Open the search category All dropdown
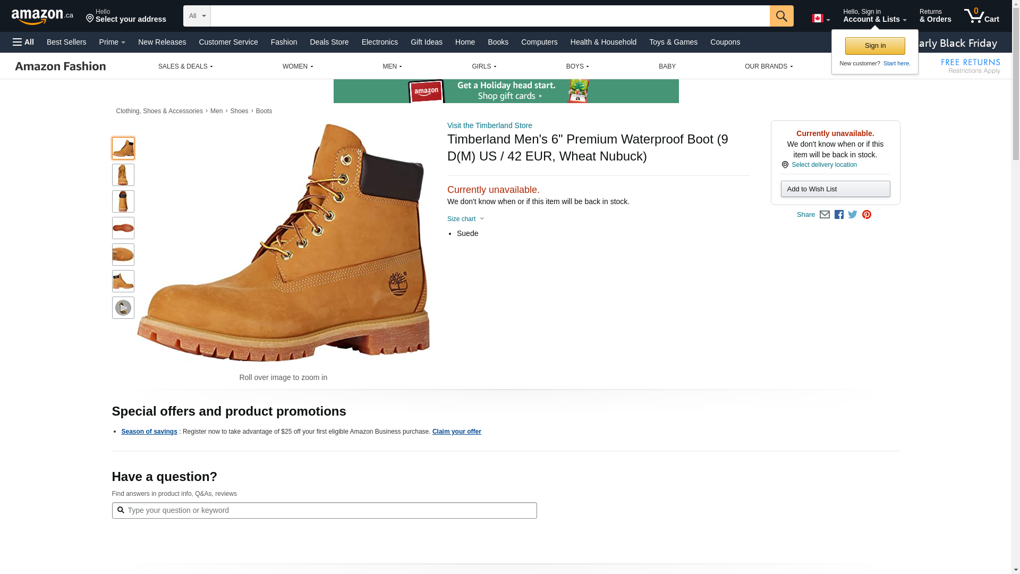The height and width of the screenshot is (574, 1020). click(197, 16)
